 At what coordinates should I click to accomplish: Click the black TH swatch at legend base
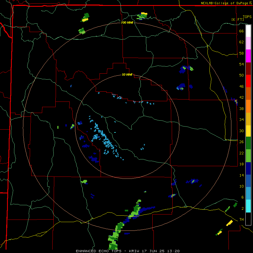248,219
